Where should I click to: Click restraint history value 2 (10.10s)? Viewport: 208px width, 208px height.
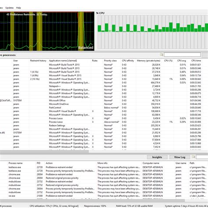click(35, 79)
